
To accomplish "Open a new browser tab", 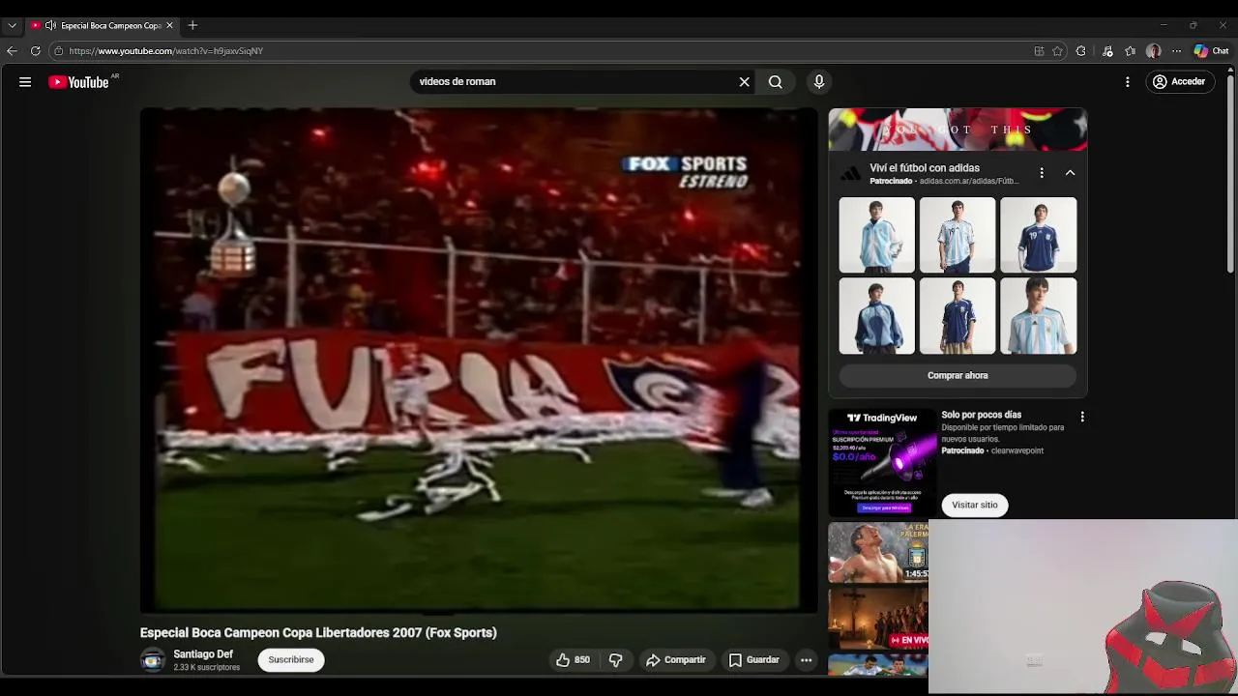I will point(192,25).
